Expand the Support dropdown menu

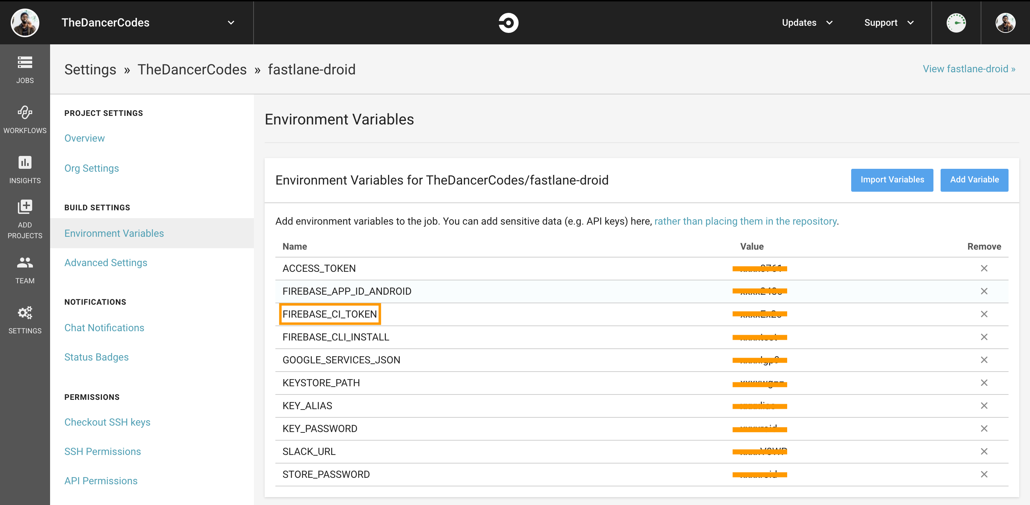click(x=888, y=23)
